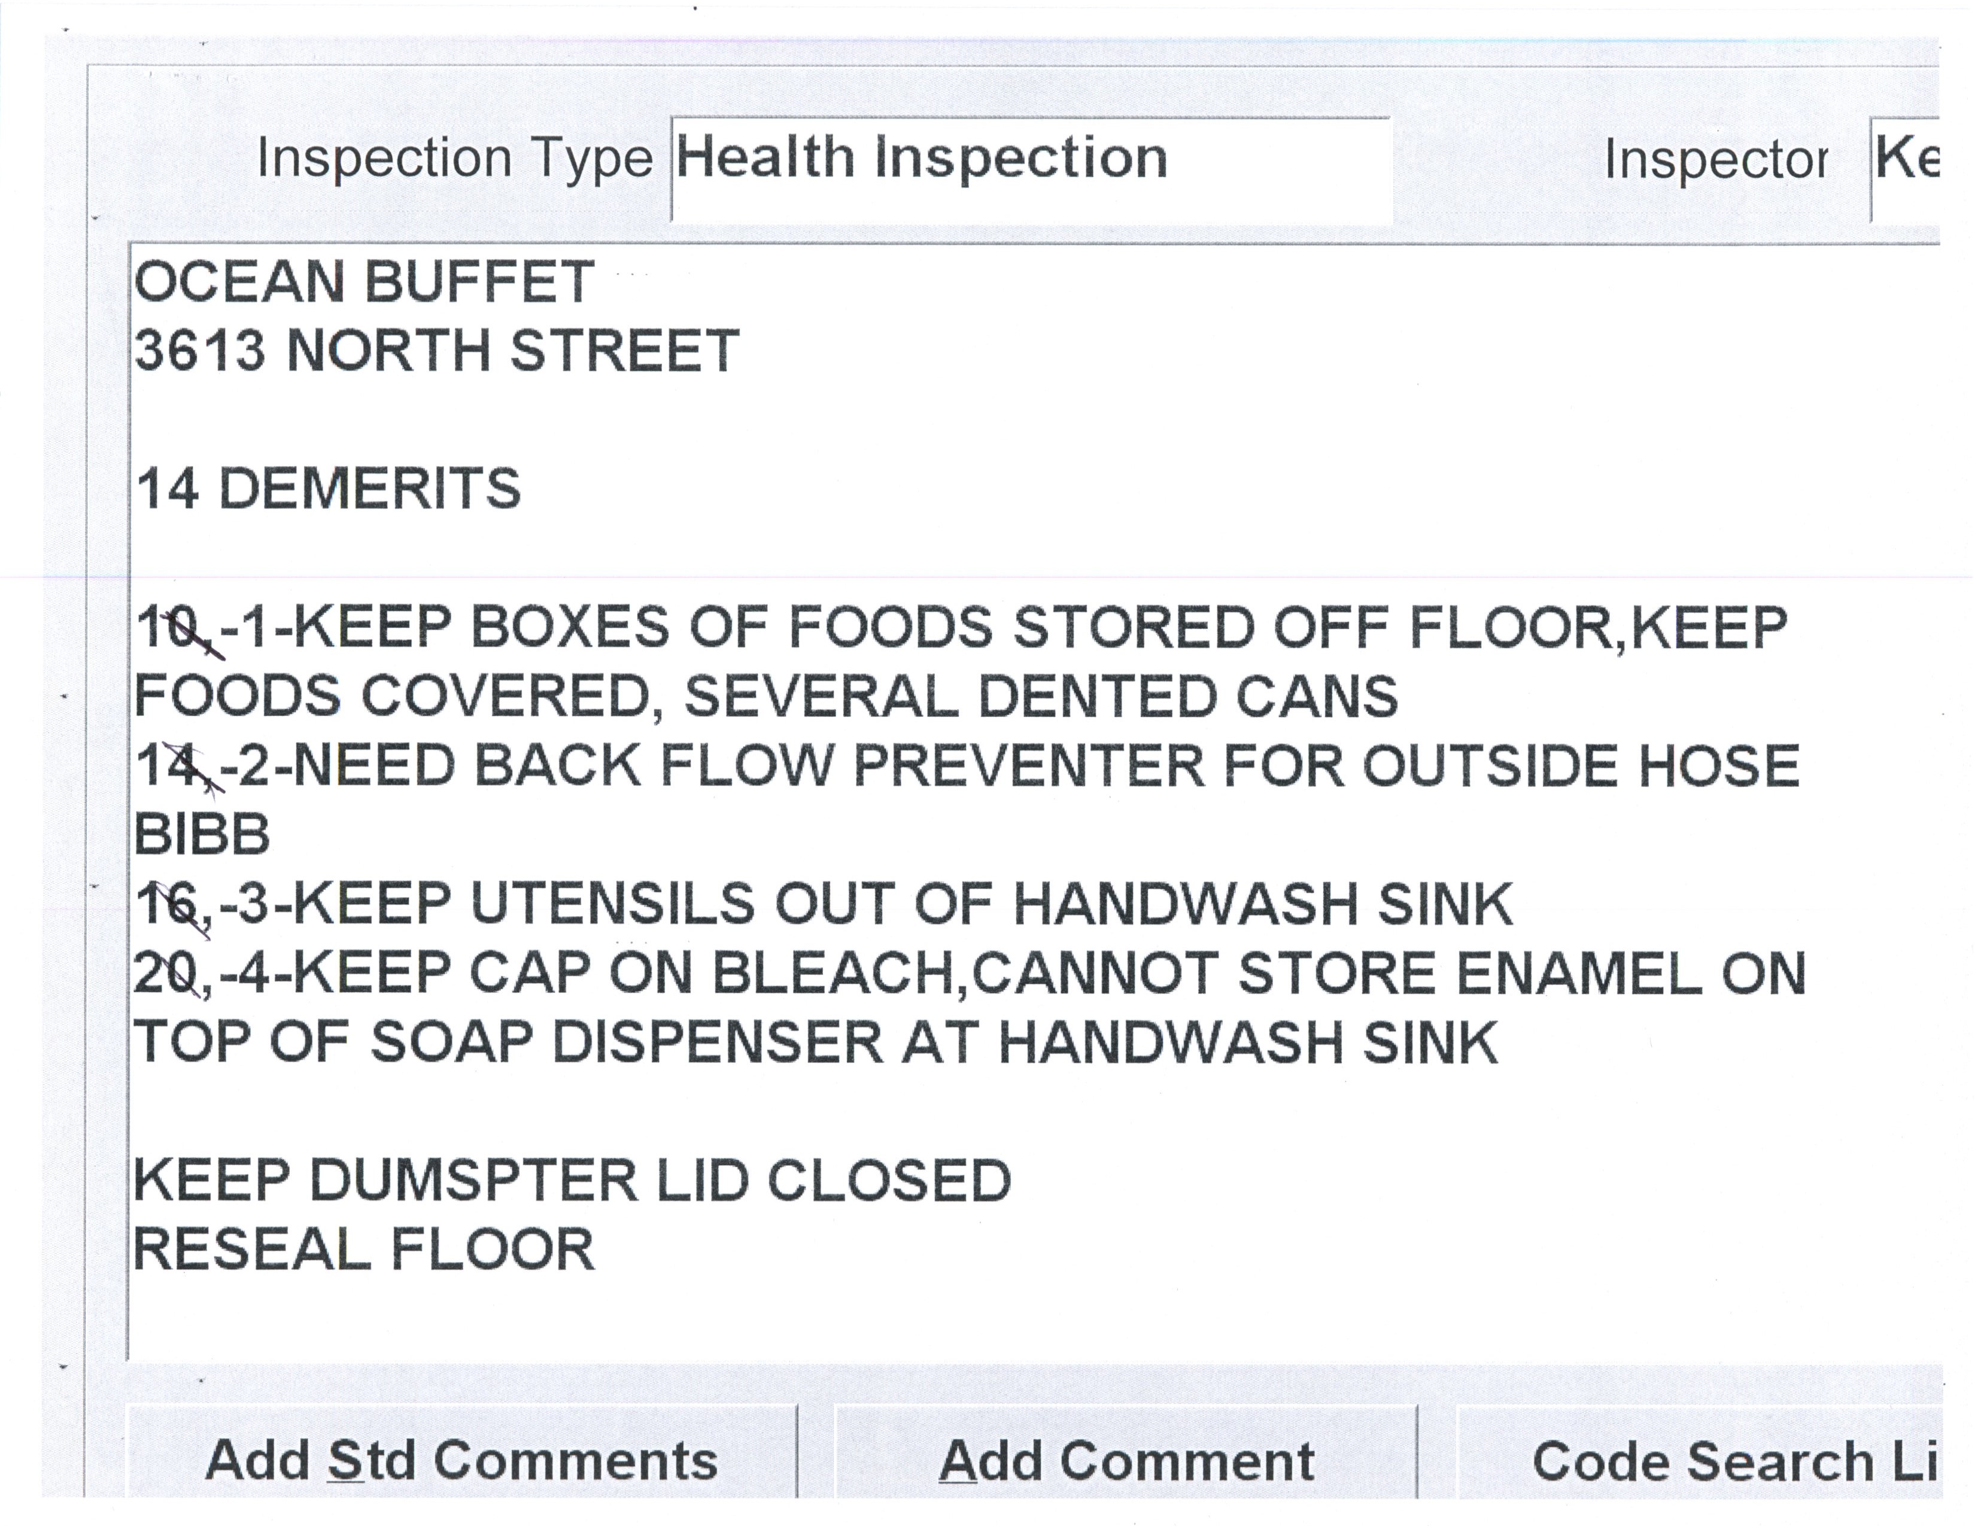Click the Add Comment button

pyautogui.click(x=1126, y=1461)
